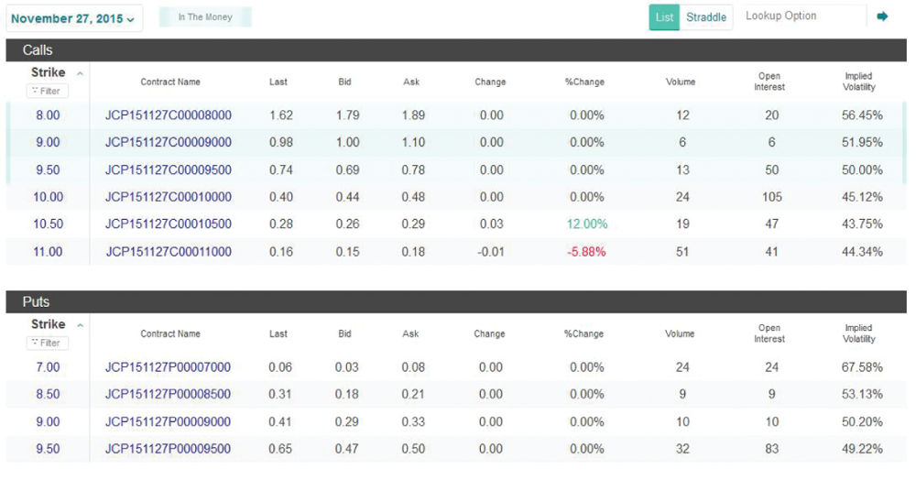Switch to List view
The width and height of the screenshot is (916, 491).
point(664,17)
